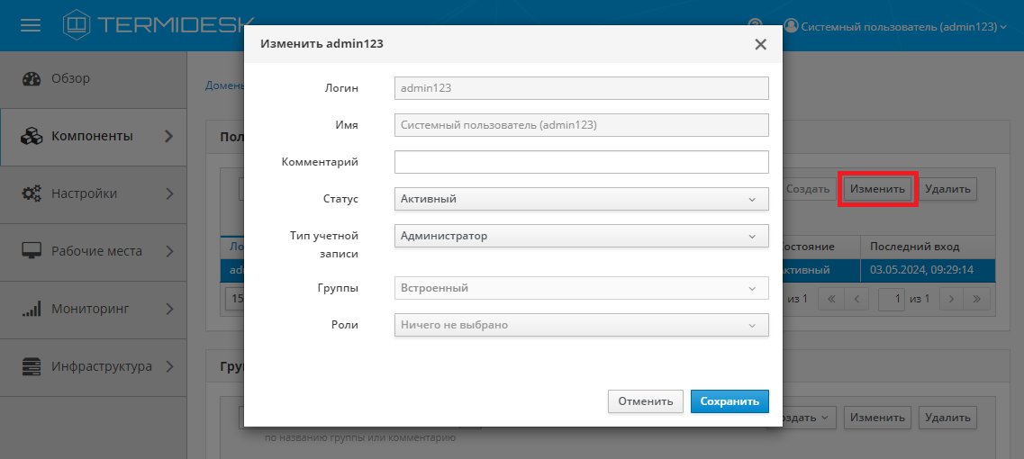Click the Рабочие места monitor icon
Viewport: 1024px width, 459px height.
point(32,251)
